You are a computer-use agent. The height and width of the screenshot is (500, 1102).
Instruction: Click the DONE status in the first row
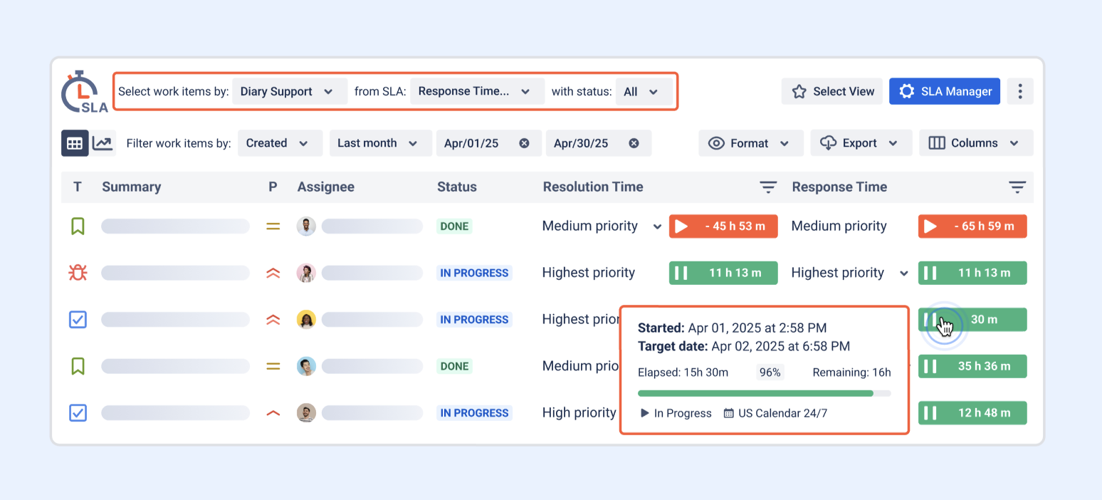[454, 226]
